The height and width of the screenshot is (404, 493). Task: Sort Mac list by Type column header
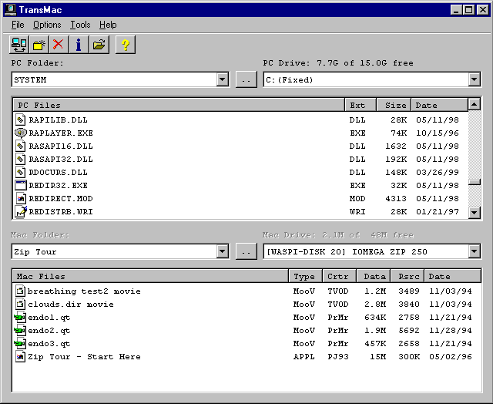pyautogui.click(x=306, y=276)
